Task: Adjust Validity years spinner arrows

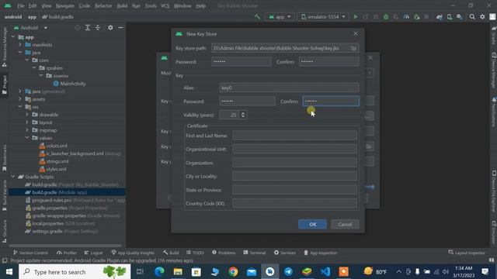Action: tap(243, 115)
